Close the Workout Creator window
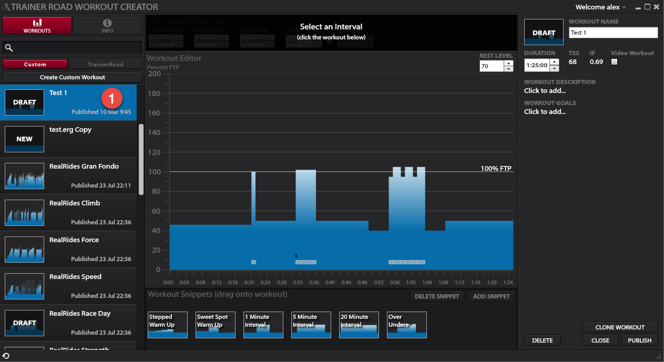 point(656,7)
